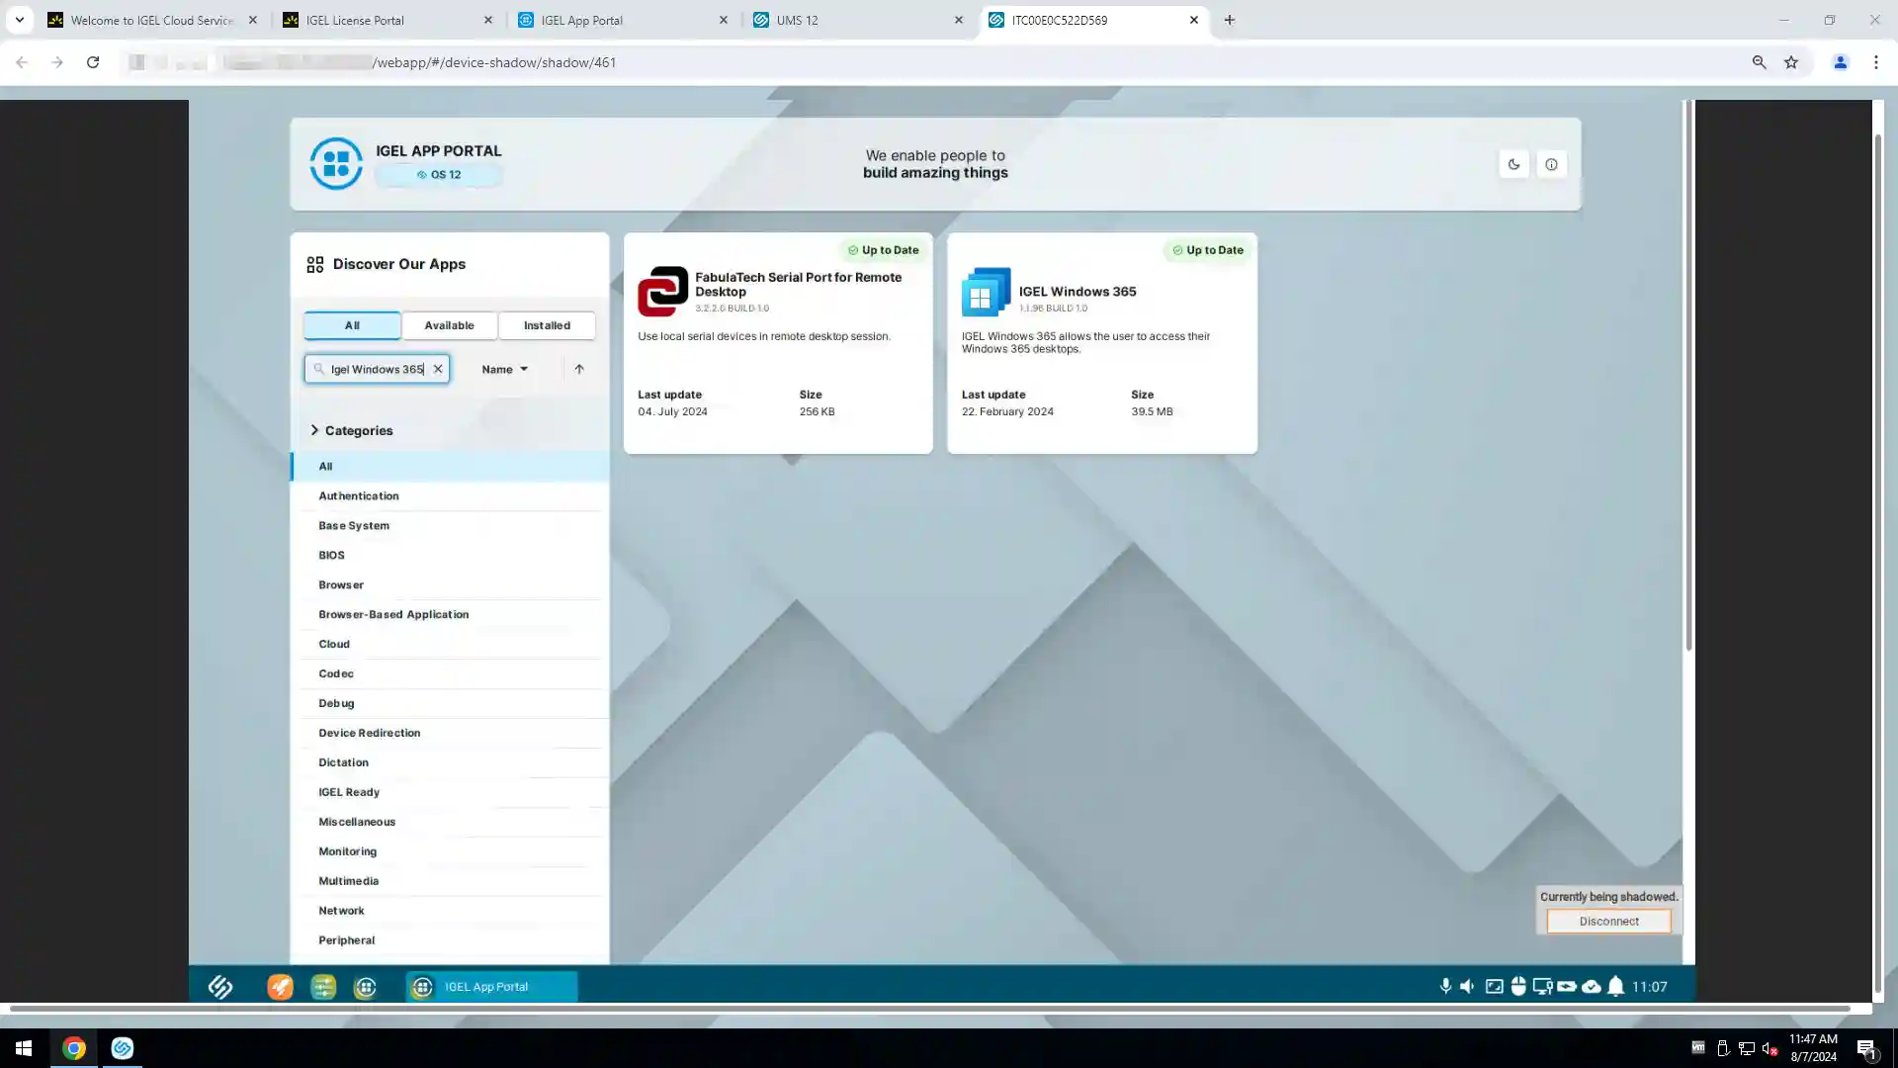This screenshot has width=1898, height=1068.
Task: Bookmark this page with star icon
Action: pos(1791,62)
